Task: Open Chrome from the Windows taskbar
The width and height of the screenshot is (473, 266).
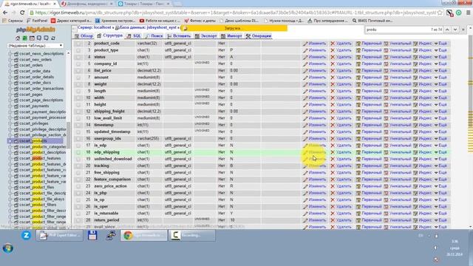Action: [x=144, y=236]
